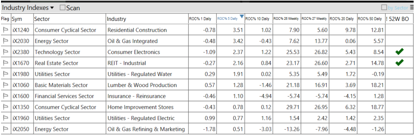This screenshot has height=135, width=415.
Task: Flag the iX1670 REIT - Industrial row
Action: point(5,63)
